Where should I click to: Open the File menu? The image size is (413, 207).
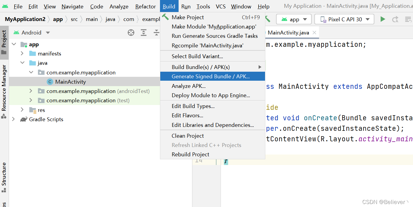tap(18, 6)
